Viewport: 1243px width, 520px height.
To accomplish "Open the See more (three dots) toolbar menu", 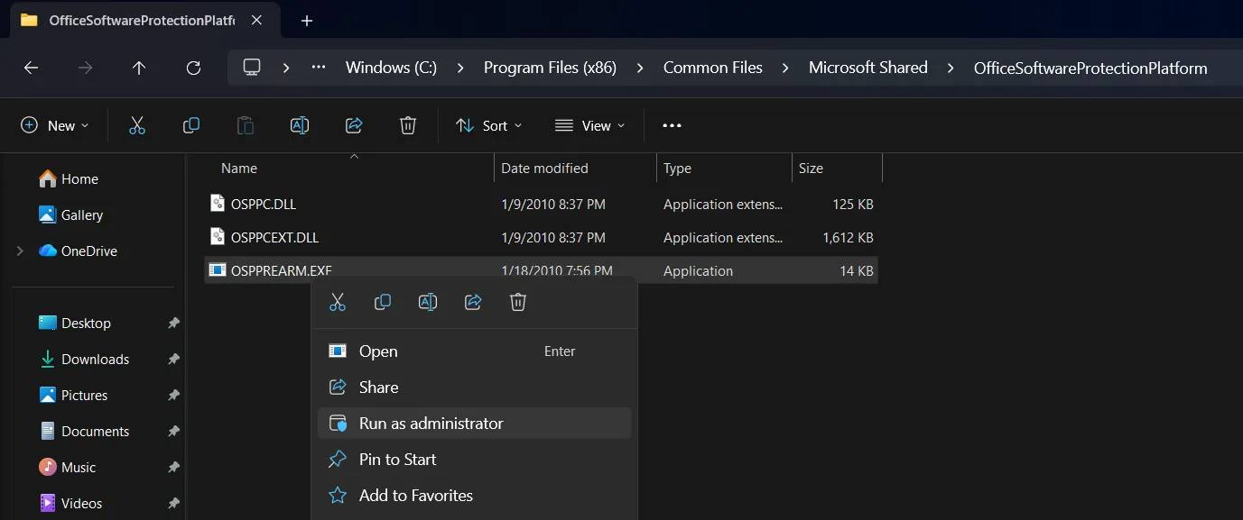I will click(672, 126).
